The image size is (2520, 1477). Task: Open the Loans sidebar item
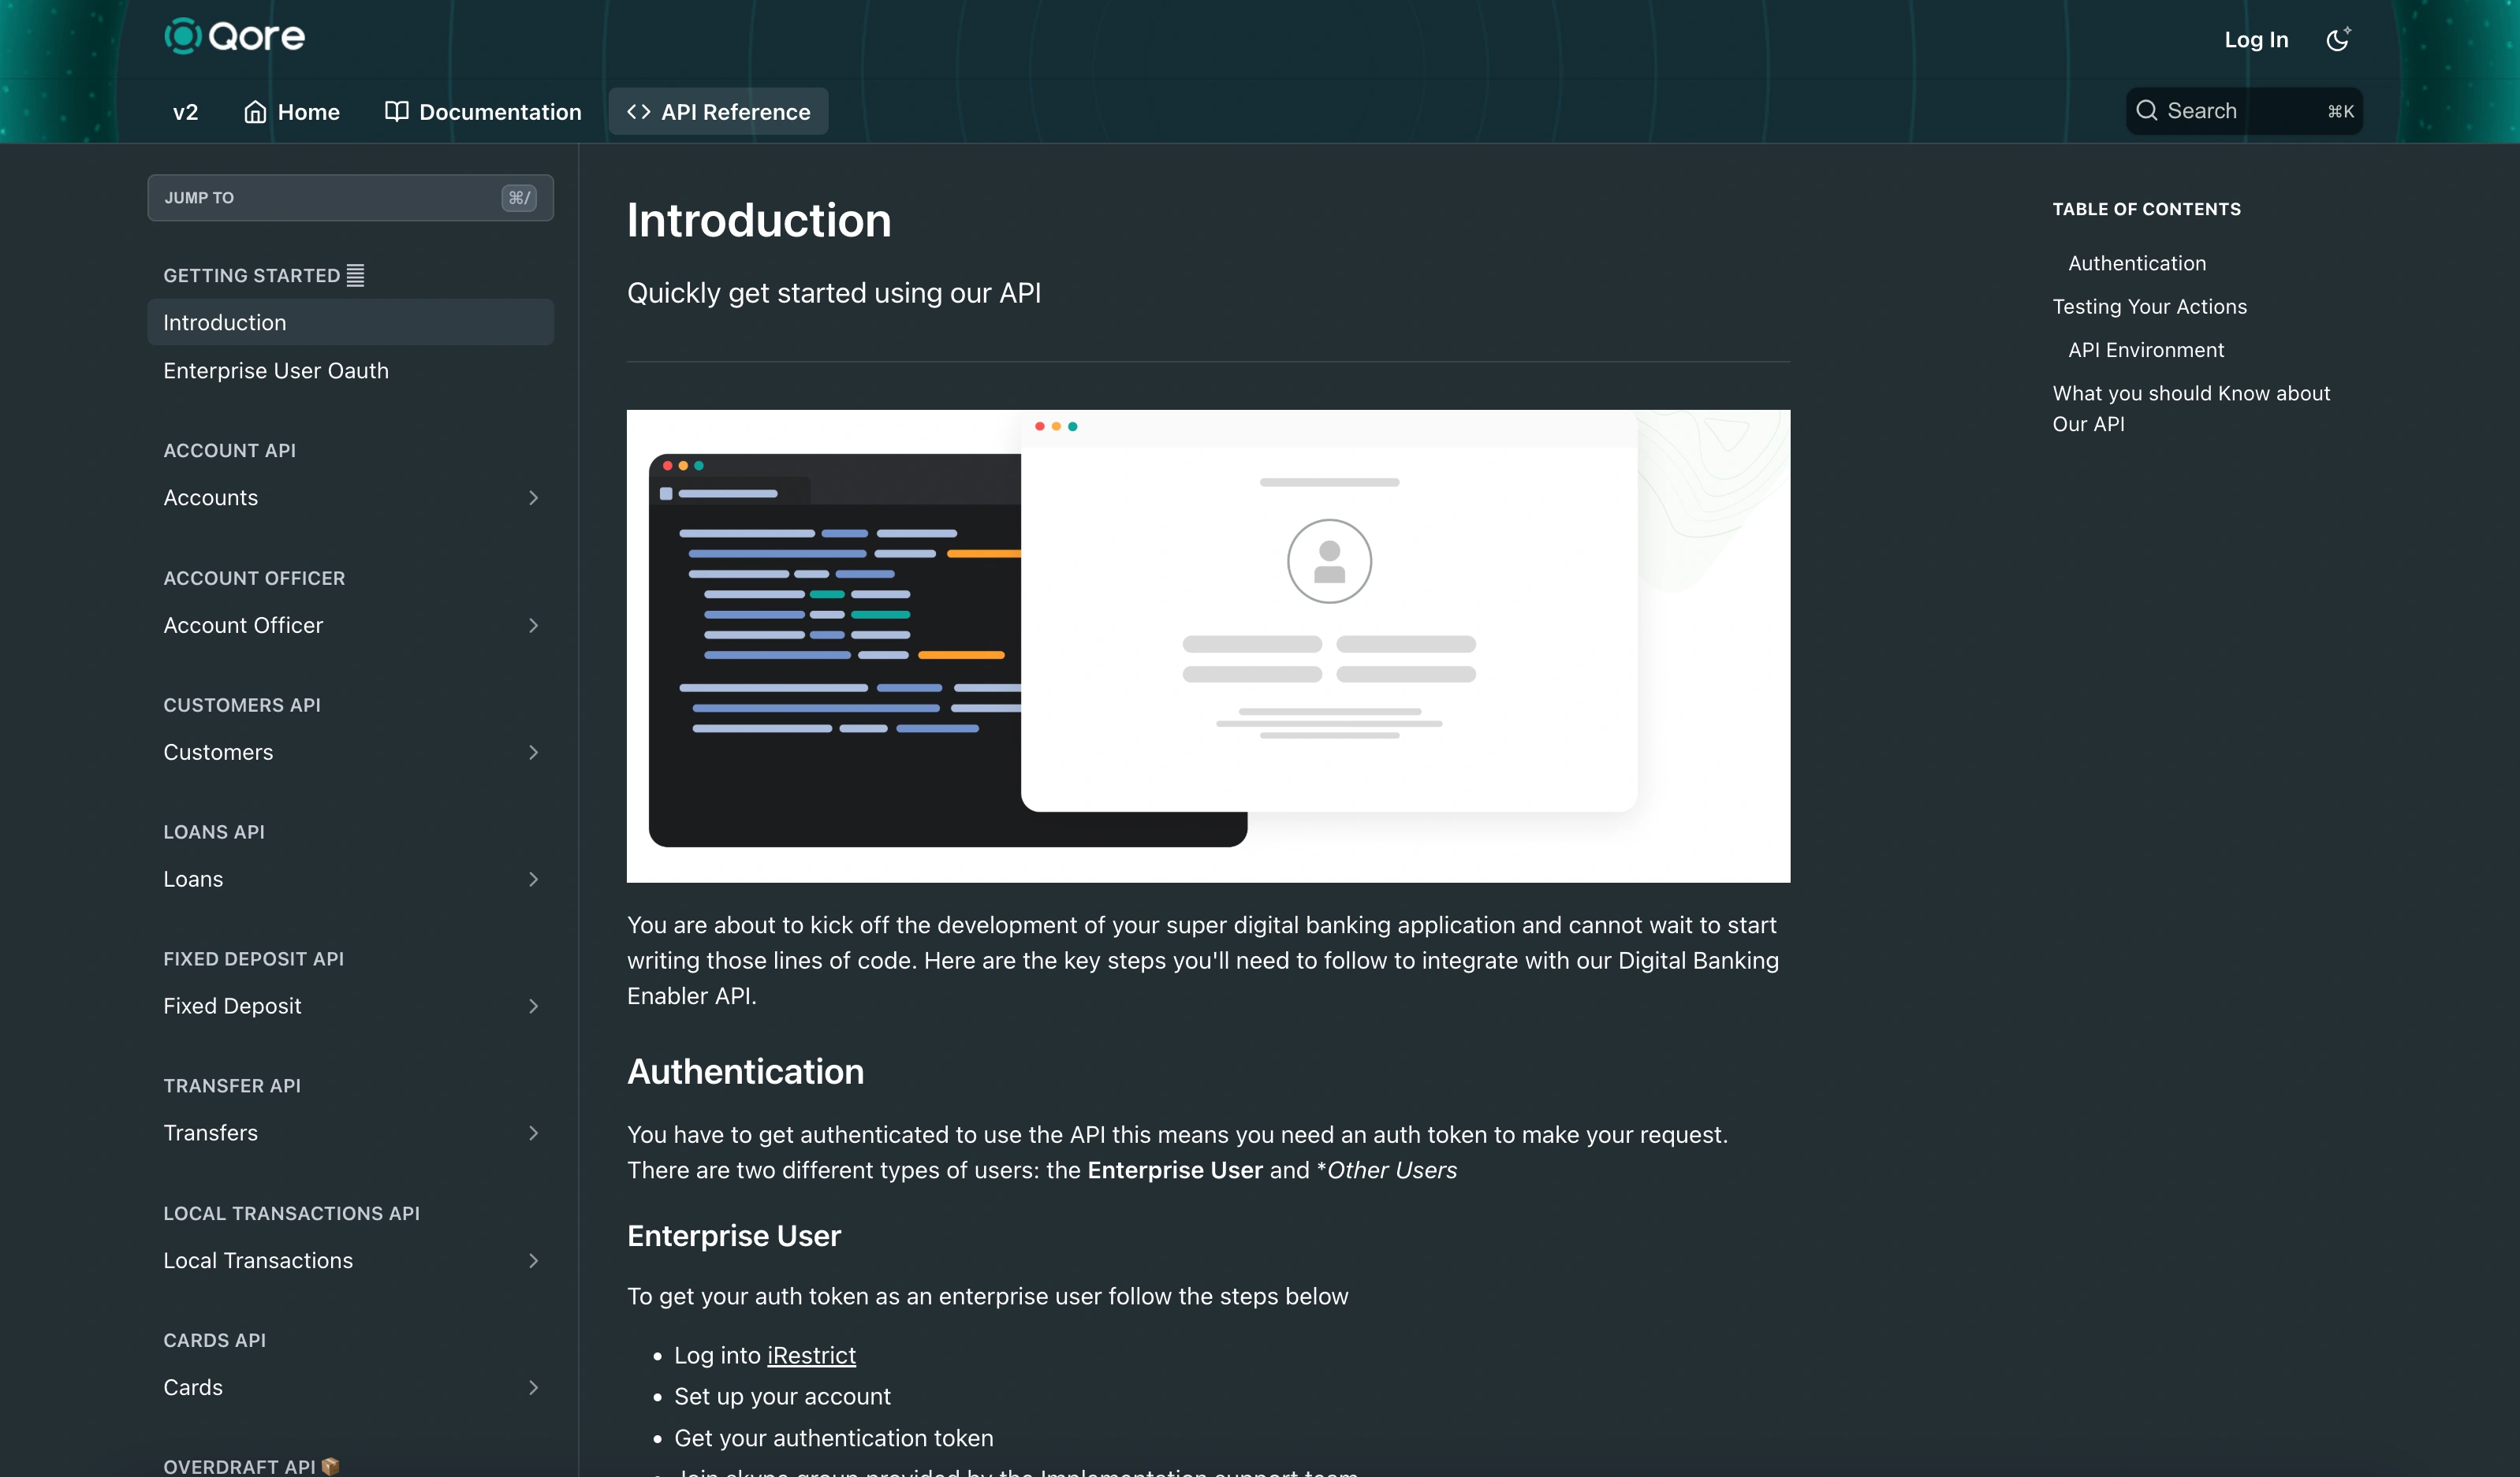[x=350, y=880]
